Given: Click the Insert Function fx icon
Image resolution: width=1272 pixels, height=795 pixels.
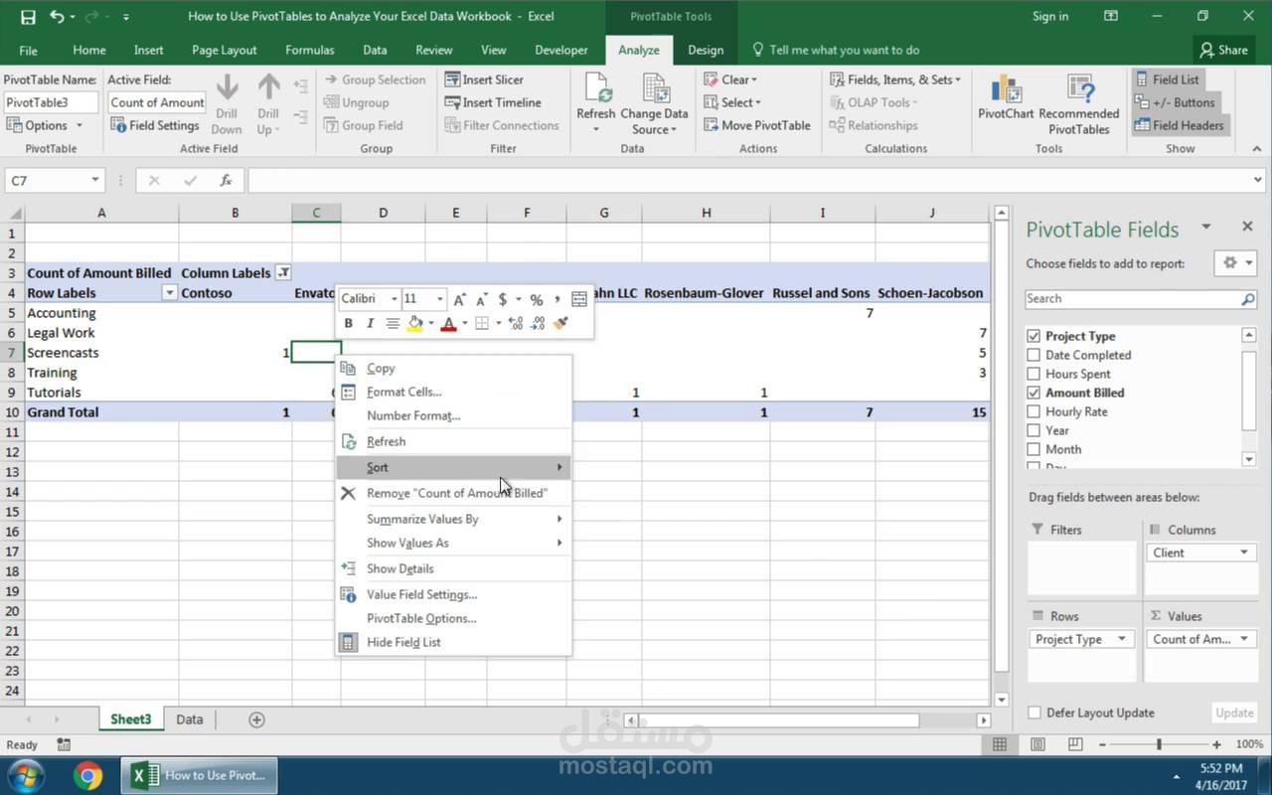Looking at the screenshot, I should click(x=227, y=180).
